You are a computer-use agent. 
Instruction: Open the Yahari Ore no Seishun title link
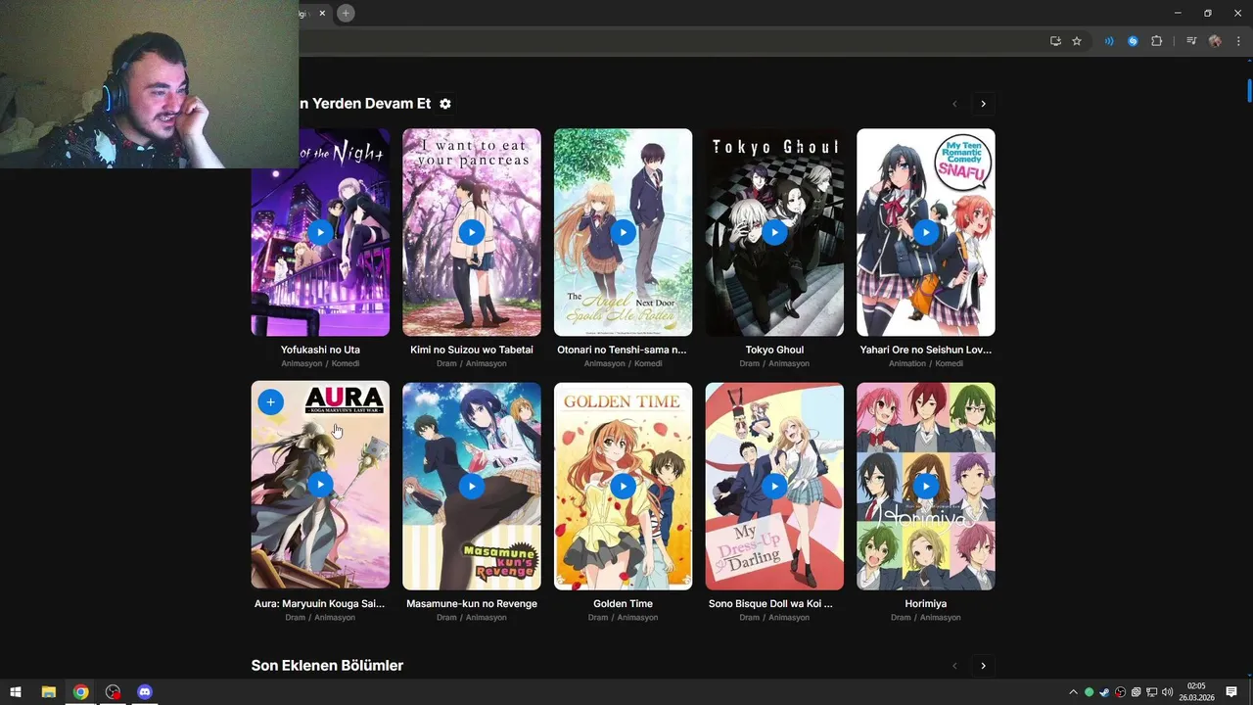[926, 350]
